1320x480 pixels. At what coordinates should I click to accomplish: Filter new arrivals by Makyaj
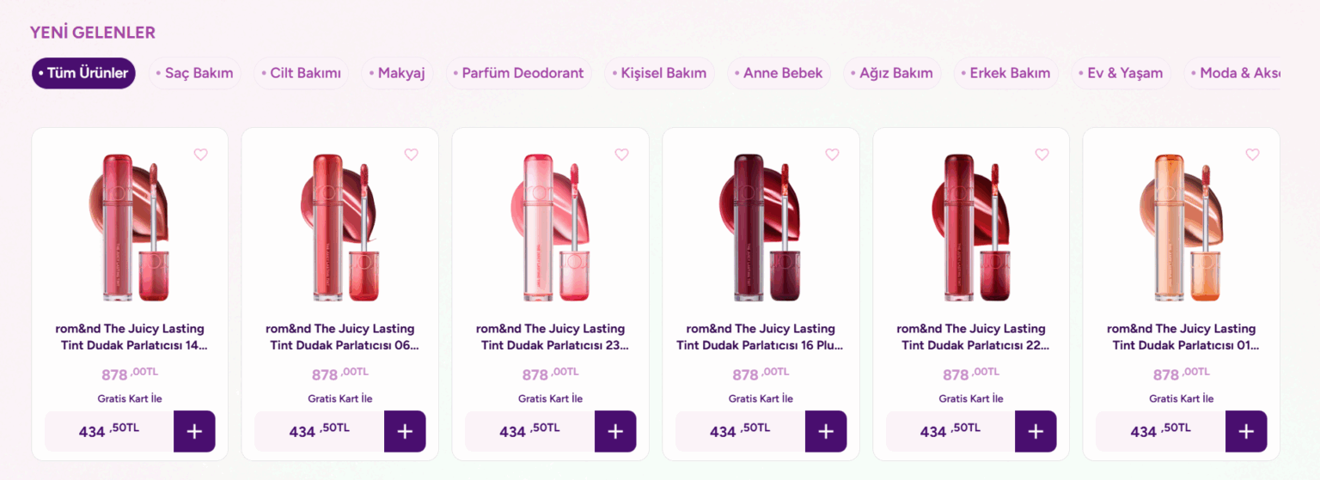pyautogui.click(x=397, y=73)
